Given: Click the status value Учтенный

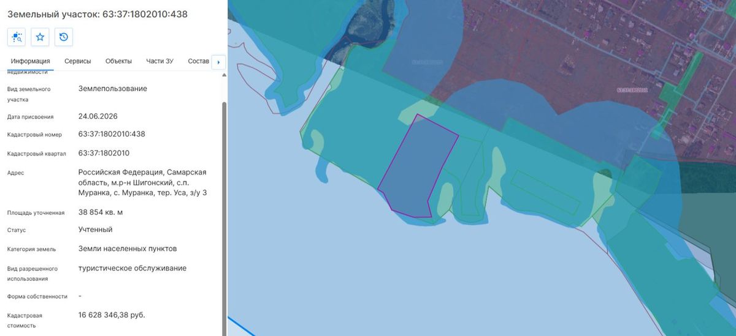Looking at the screenshot, I should [96, 230].
